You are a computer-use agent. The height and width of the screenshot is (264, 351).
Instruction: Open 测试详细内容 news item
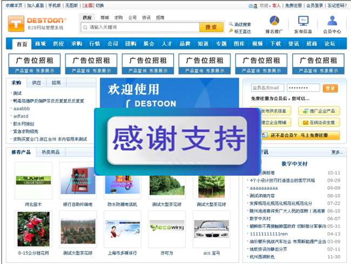262,196
